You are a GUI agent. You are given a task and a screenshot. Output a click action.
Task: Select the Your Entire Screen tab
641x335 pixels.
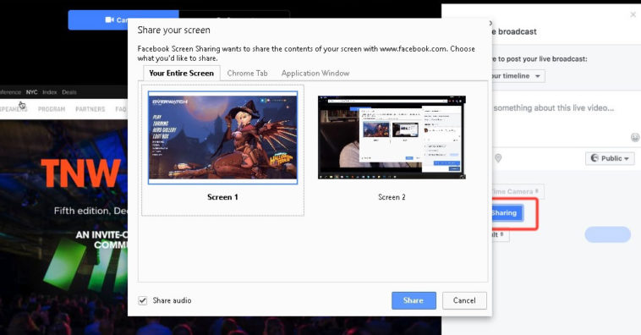[182, 74]
